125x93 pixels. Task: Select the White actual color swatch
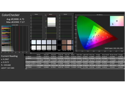coord(34,42)
